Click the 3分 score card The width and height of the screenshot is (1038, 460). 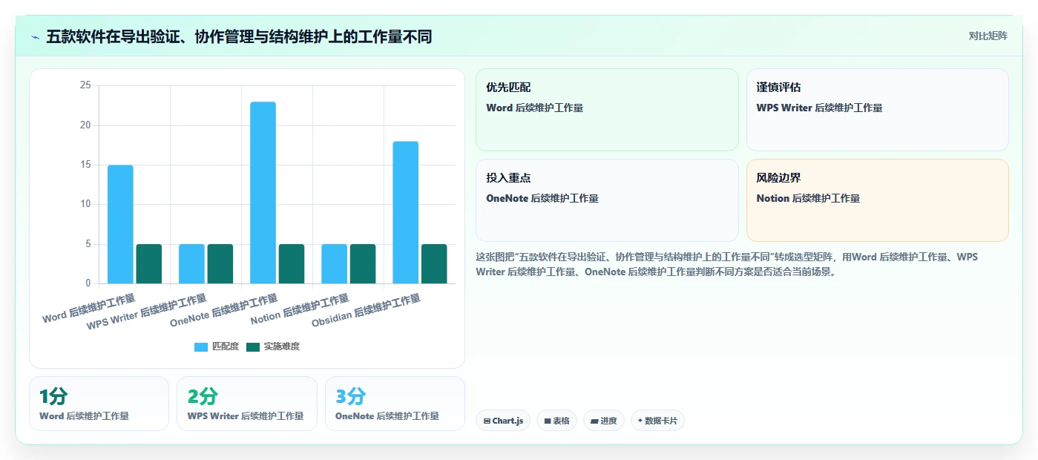point(395,404)
